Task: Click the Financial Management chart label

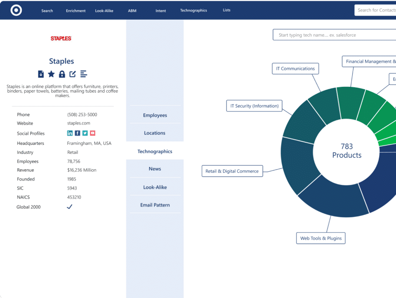Action: [x=369, y=61]
